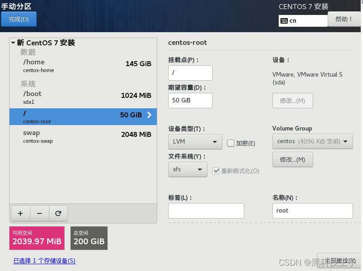
Task: Click the disabled 修改...(M) button under 设备
Action: tap(293, 101)
